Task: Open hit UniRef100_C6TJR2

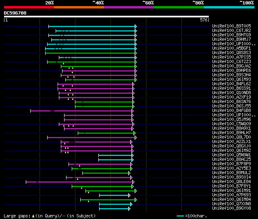Action: [231, 30]
